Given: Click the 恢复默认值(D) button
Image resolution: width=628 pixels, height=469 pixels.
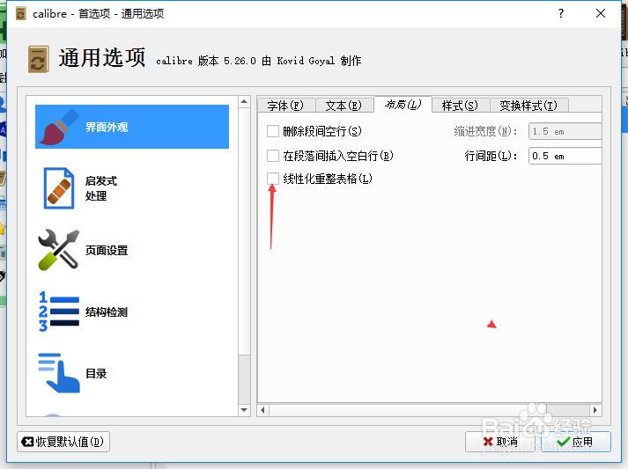Looking at the screenshot, I should point(63,442).
